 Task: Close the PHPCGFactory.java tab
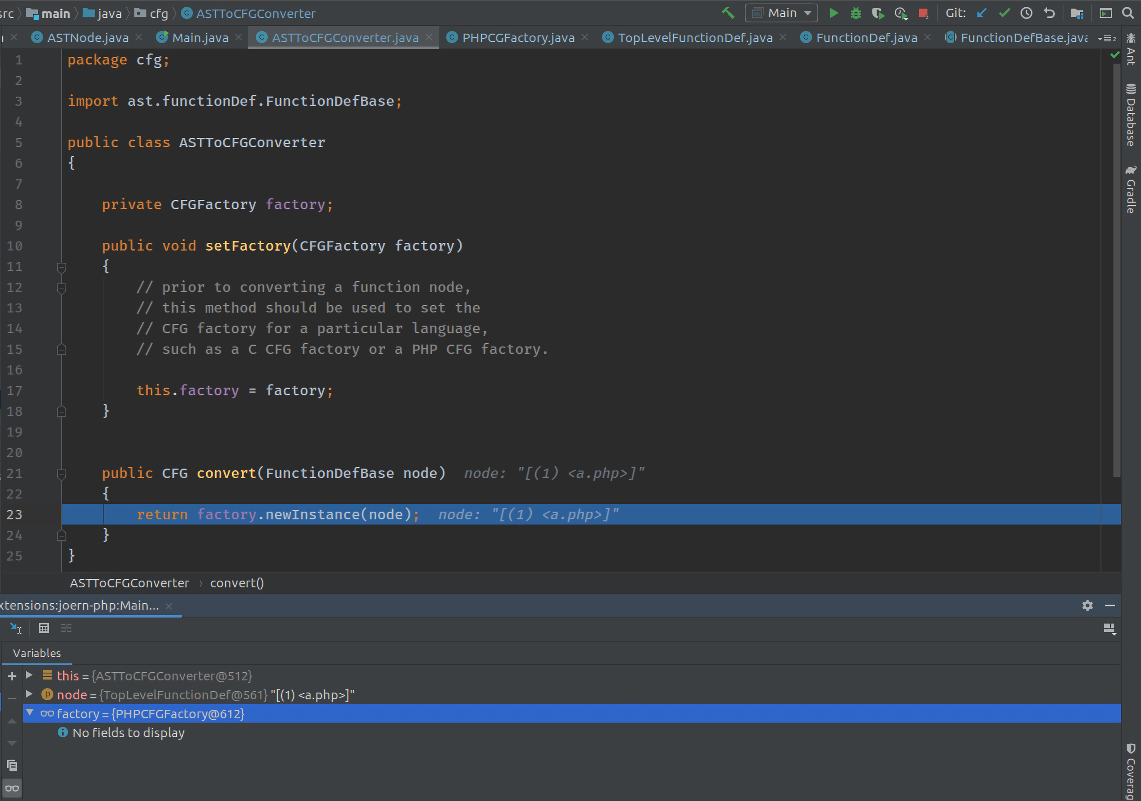[x=584, y=37]
